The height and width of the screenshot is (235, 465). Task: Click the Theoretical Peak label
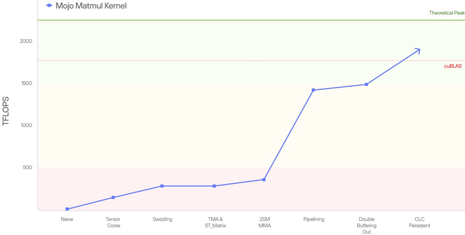(447, 13)
